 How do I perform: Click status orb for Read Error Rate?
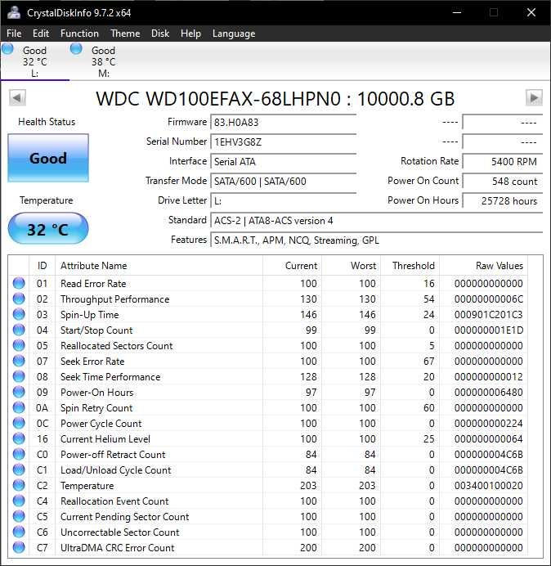(x=19, y=283)
